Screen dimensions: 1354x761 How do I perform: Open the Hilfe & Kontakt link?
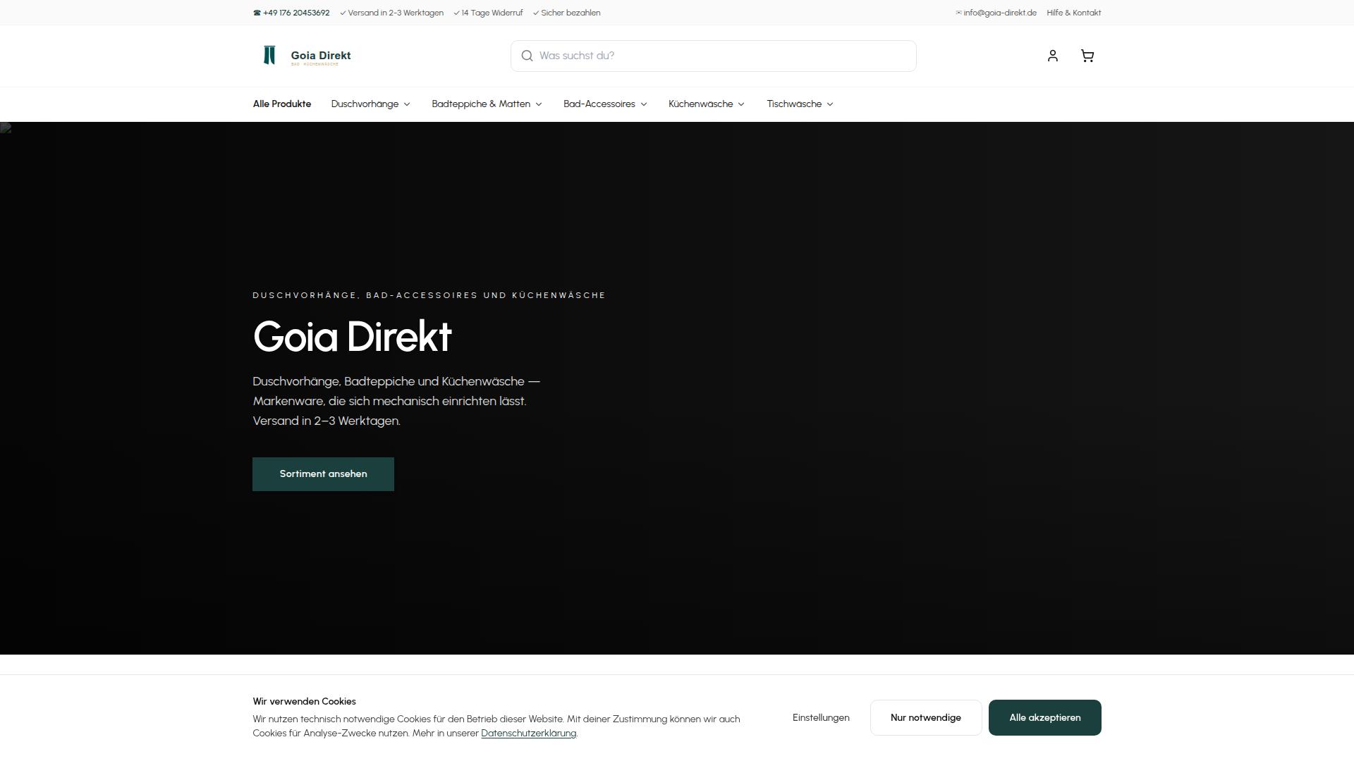pos(1073,13)
